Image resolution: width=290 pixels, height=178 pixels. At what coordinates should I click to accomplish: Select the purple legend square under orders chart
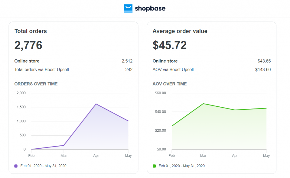16,166
